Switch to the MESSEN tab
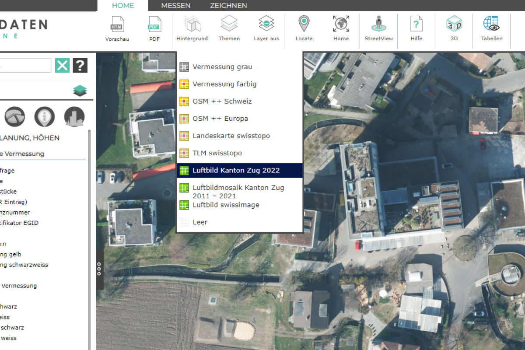 pyautogui.click(x=175, y=6)
